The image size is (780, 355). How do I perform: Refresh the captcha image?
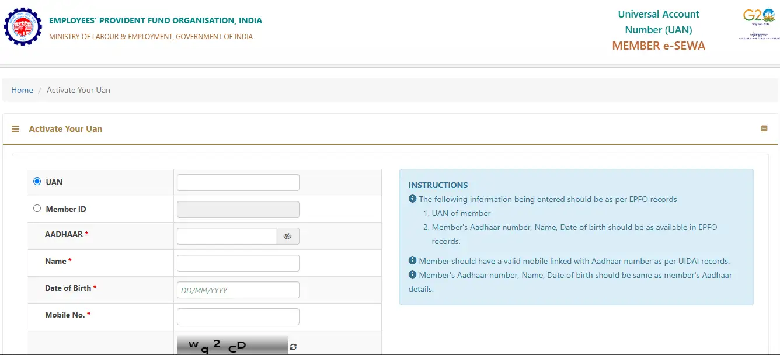point(293,347)
